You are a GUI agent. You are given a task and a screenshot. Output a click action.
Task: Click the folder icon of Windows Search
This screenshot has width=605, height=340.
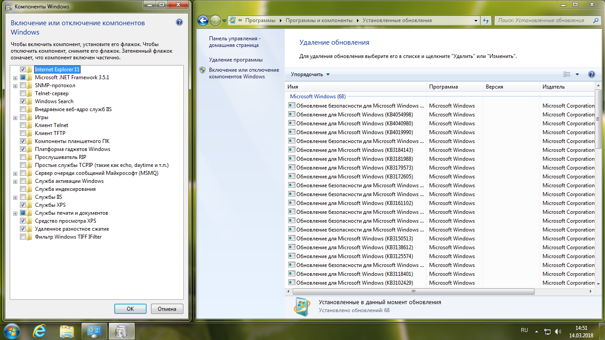30,101
